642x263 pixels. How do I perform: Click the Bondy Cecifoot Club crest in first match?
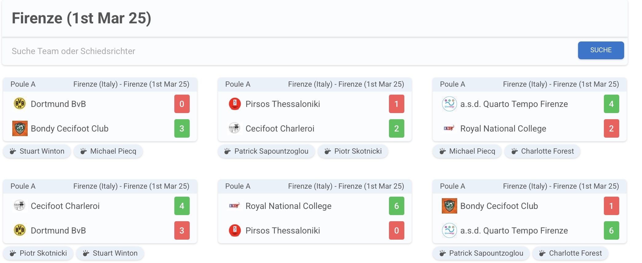coord(20,128)
